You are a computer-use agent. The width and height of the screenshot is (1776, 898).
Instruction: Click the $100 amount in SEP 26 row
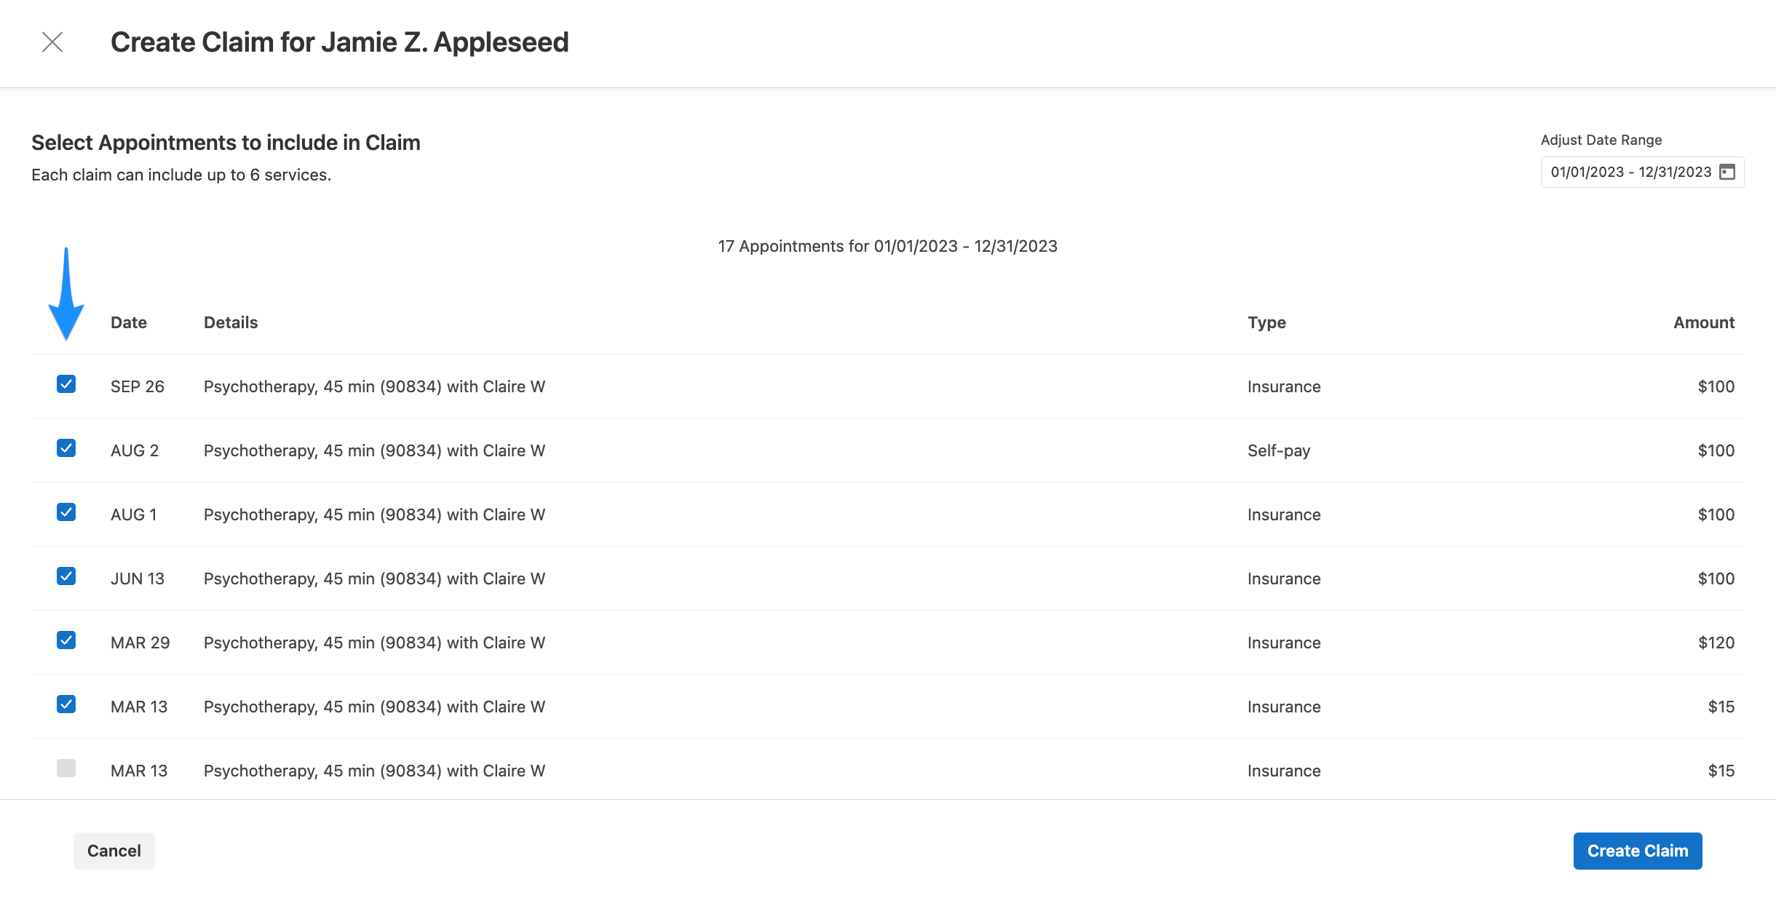pyautogui.click(x=1716, y=386)
